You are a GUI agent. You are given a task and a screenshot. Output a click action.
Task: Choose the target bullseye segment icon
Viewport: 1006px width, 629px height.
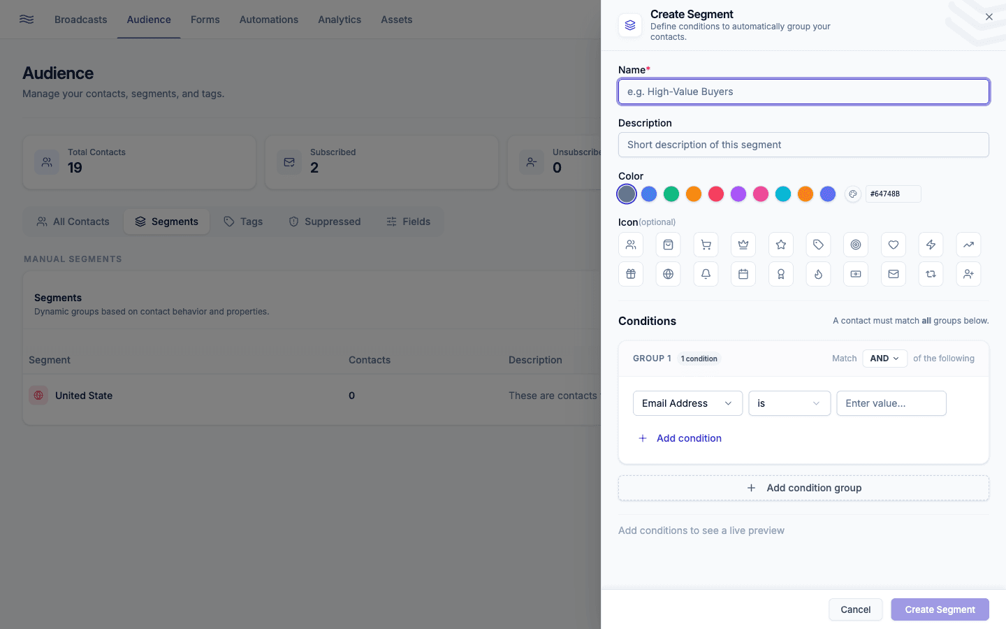pyautogui.click(x=856, y=245)
